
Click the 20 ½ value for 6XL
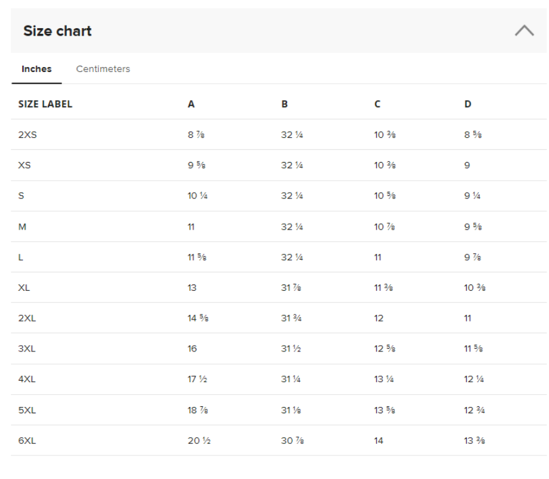(x=199, y=441)
